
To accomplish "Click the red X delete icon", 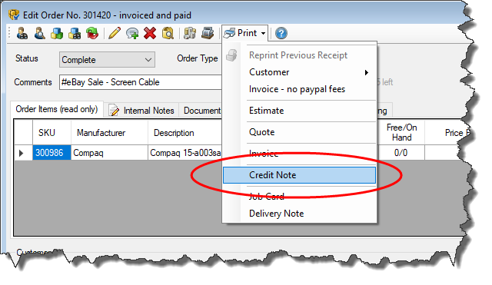I will 150,33.
